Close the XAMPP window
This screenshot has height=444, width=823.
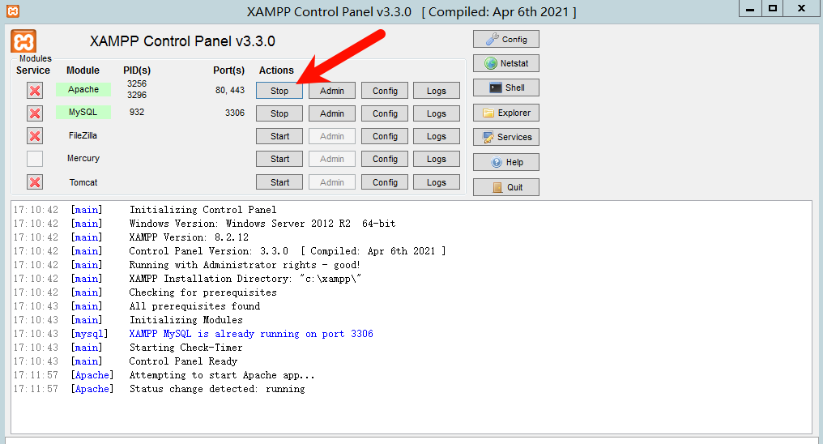click(801, 8)
